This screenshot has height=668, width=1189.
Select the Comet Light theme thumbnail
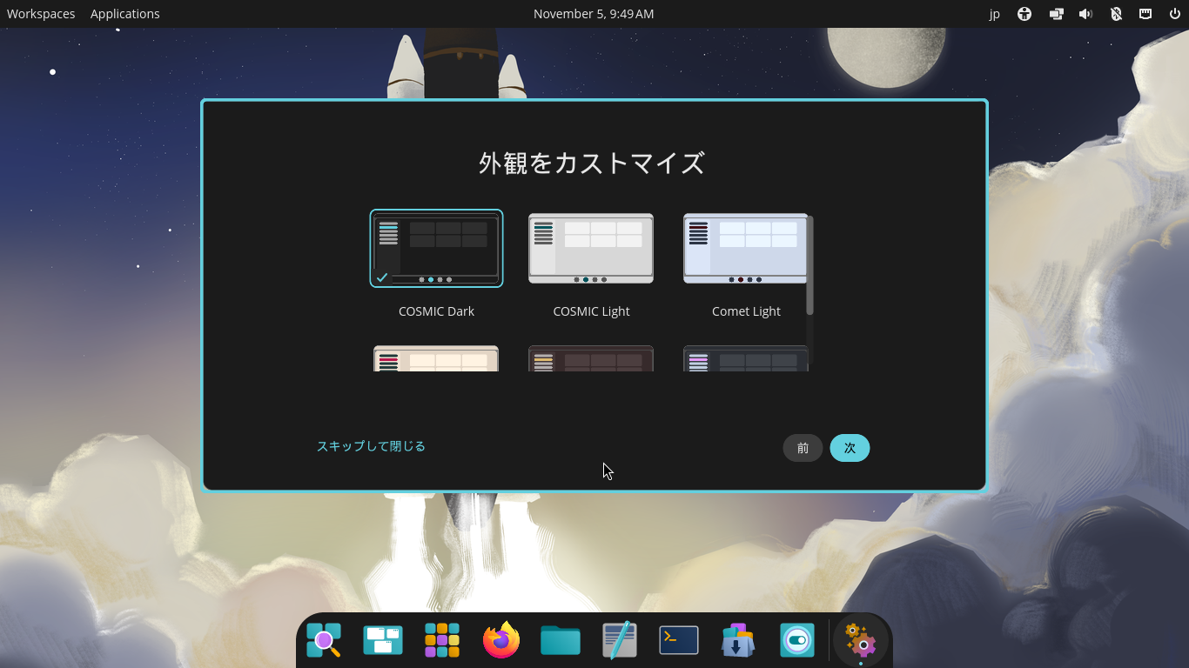click(746, 248)
